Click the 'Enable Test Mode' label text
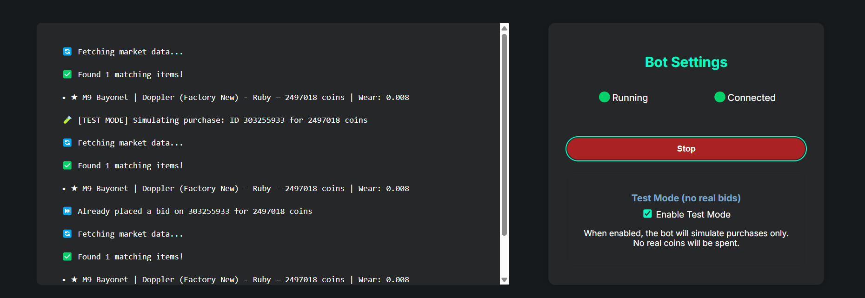The width and height of the screenshot is (865, 298). coord(693,214)
